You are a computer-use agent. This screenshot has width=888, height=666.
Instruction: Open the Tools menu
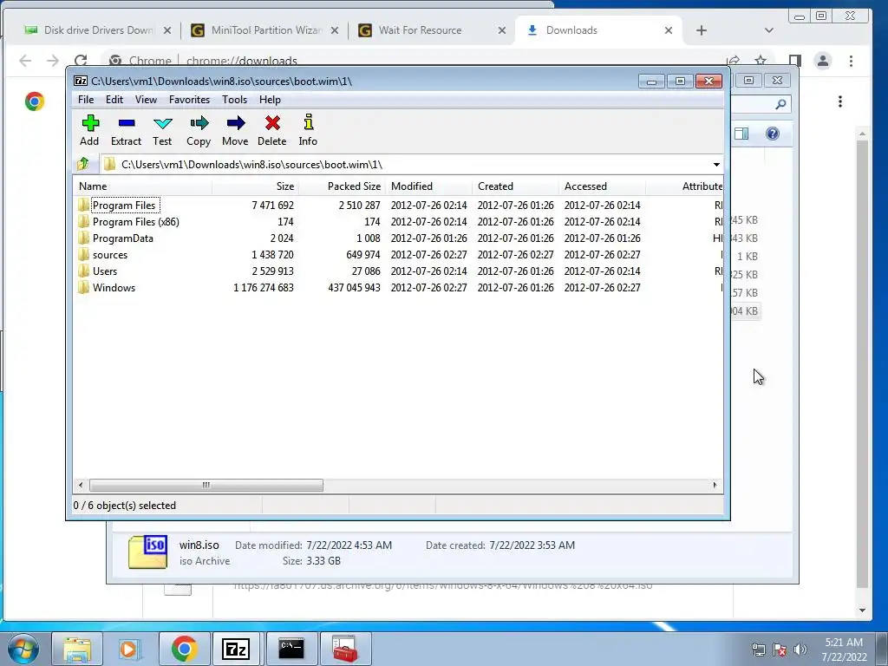tap(234, 100)
